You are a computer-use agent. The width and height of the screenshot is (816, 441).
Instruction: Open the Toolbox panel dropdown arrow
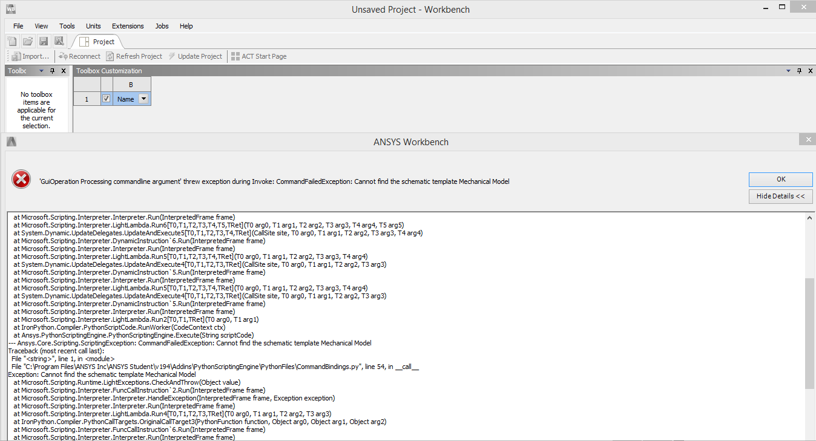coord(42,71)
